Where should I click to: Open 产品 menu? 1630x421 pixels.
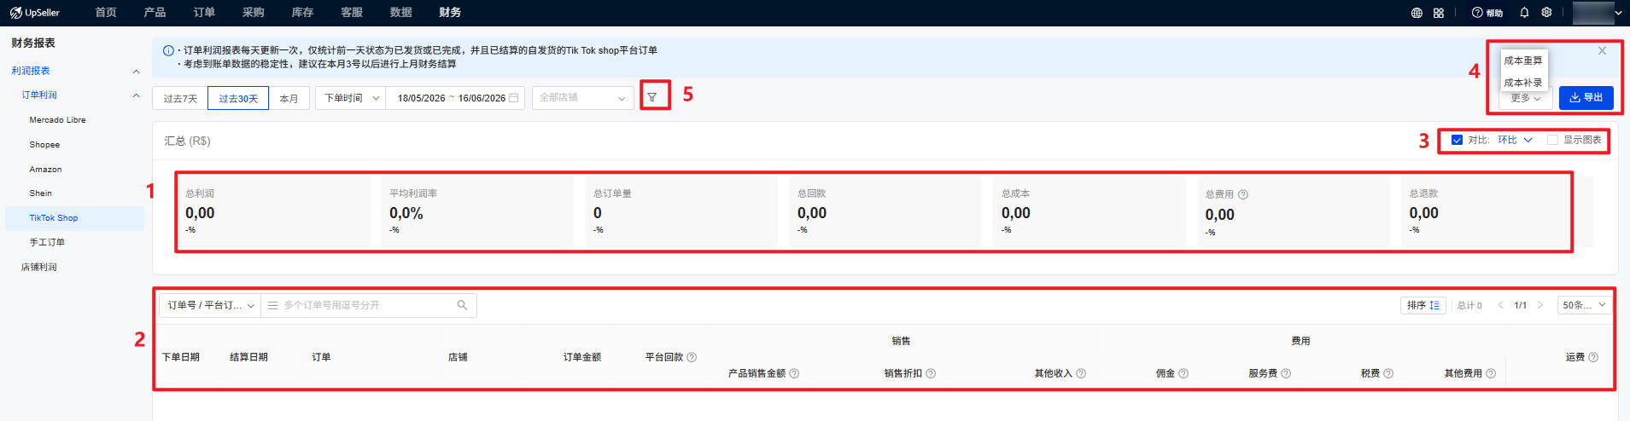pos(155,13)
